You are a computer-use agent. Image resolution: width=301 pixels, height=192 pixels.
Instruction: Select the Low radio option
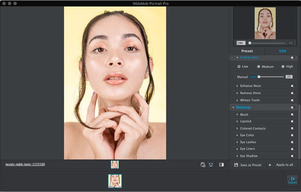pyautogui.click(x=239, y=66)
